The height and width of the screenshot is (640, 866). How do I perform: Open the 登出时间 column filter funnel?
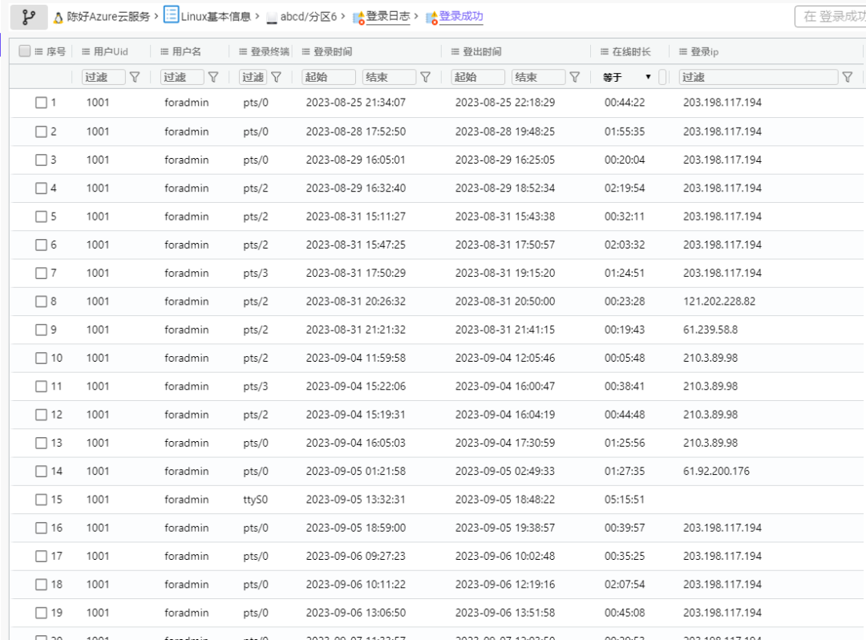(574, 77)
